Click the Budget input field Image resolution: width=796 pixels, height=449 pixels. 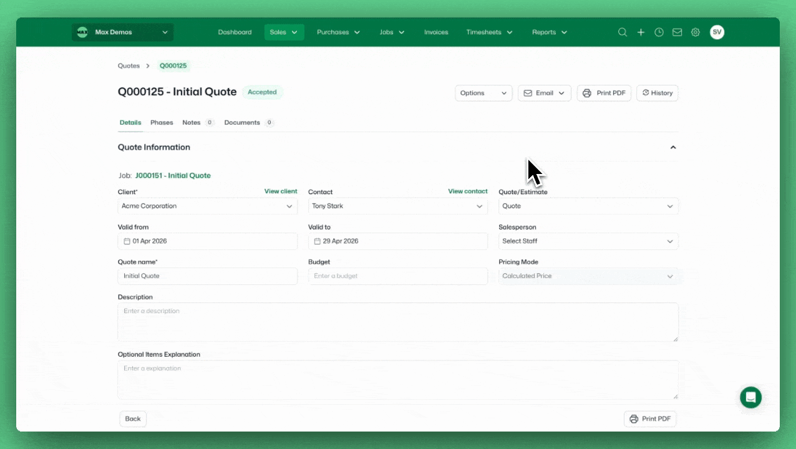397,276
